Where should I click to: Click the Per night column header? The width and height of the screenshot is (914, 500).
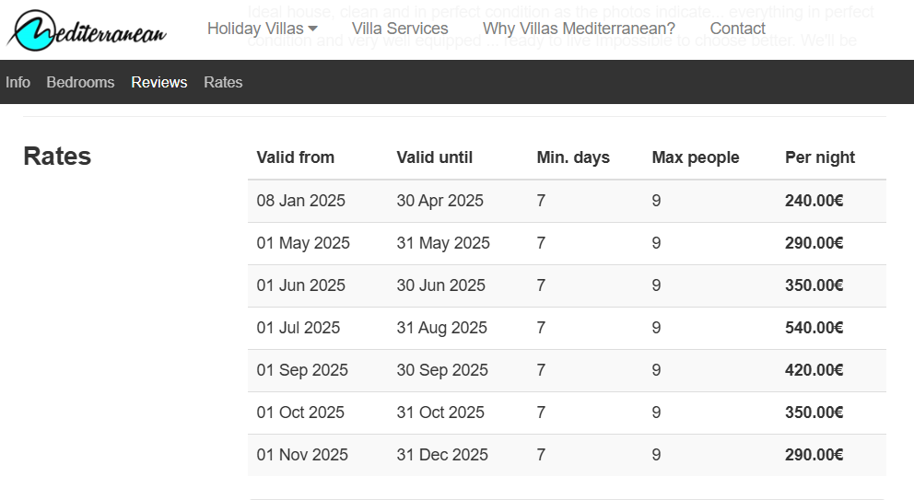[819, 157]
